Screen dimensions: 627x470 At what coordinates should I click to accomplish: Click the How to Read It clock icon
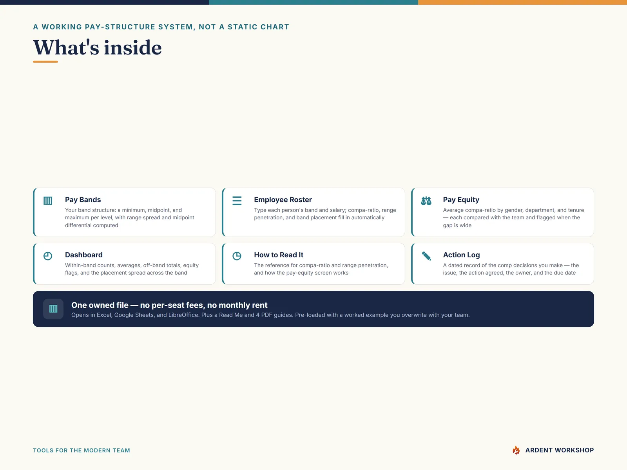pos(237,256)
